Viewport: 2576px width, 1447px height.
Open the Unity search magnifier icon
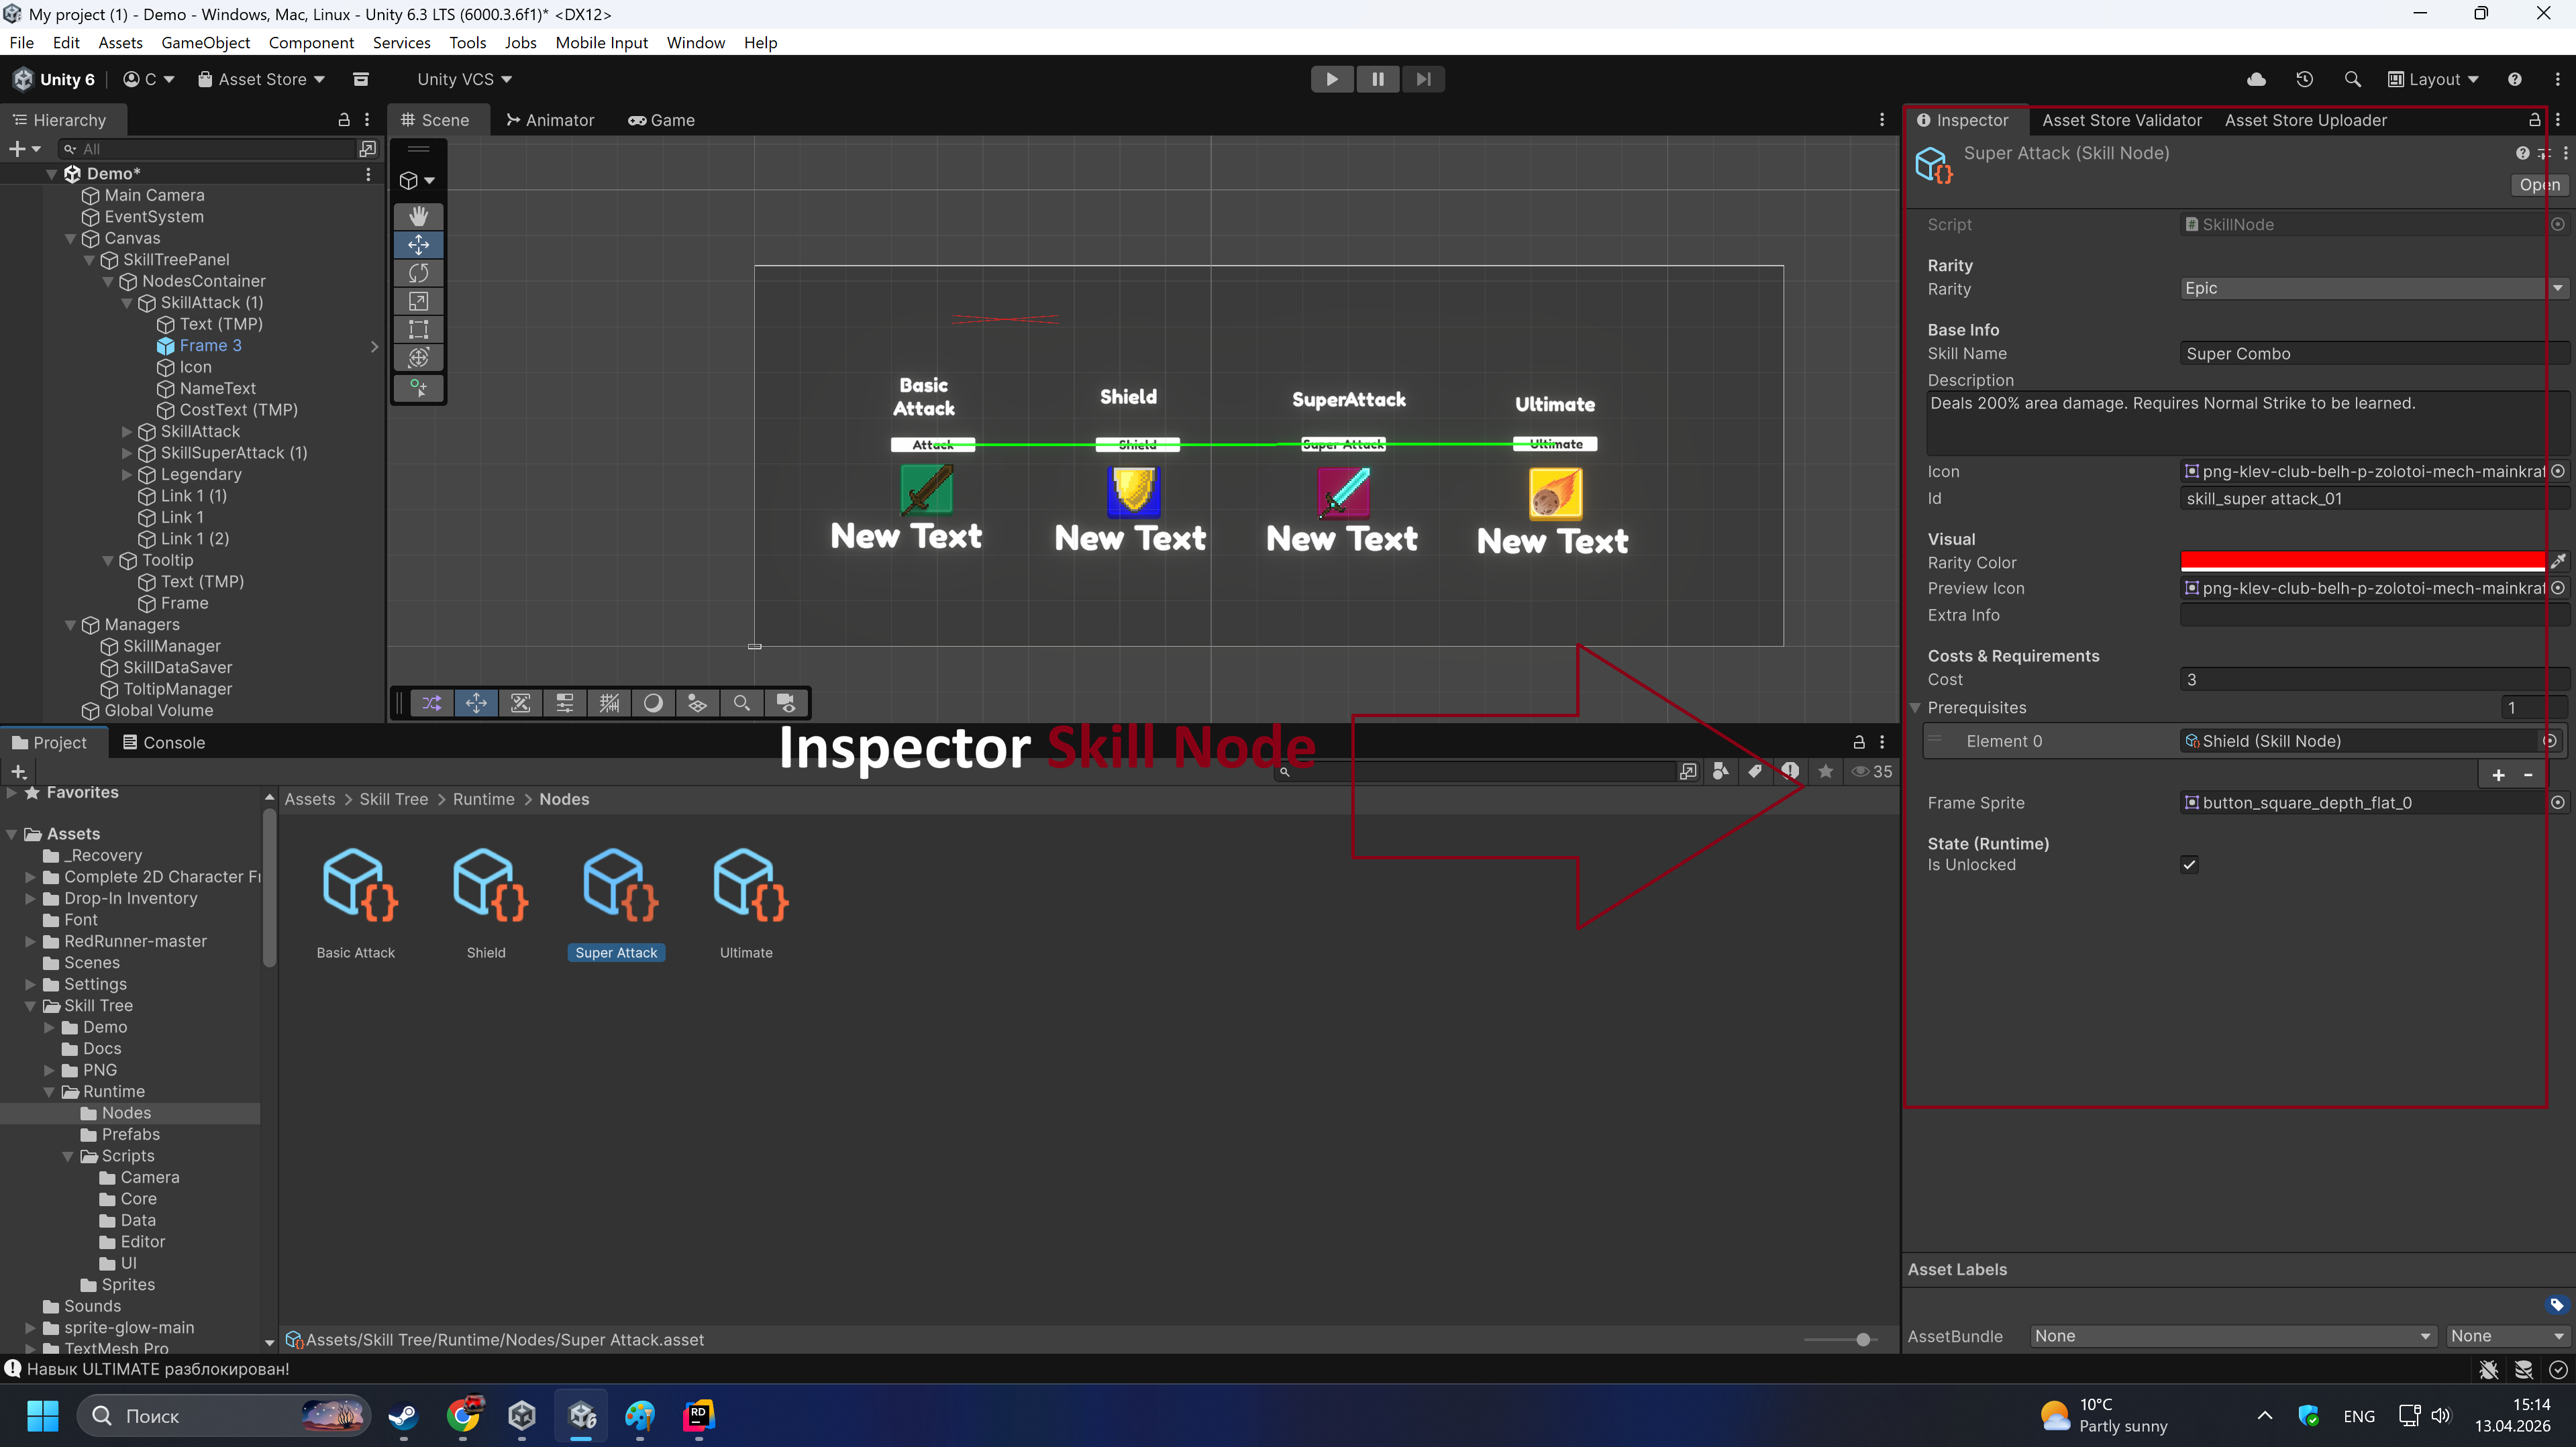[2352, 79]
